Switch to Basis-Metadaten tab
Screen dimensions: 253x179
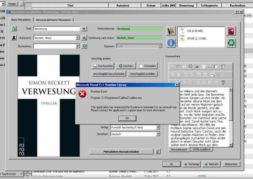tap(21, 20)
